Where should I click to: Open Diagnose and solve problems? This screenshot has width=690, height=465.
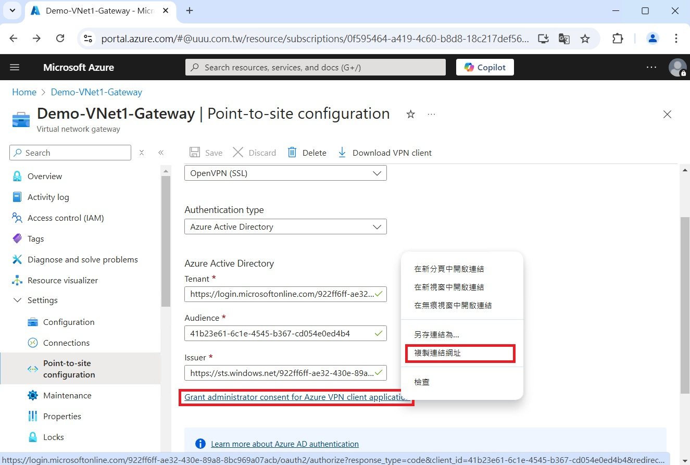pos(82,259)
